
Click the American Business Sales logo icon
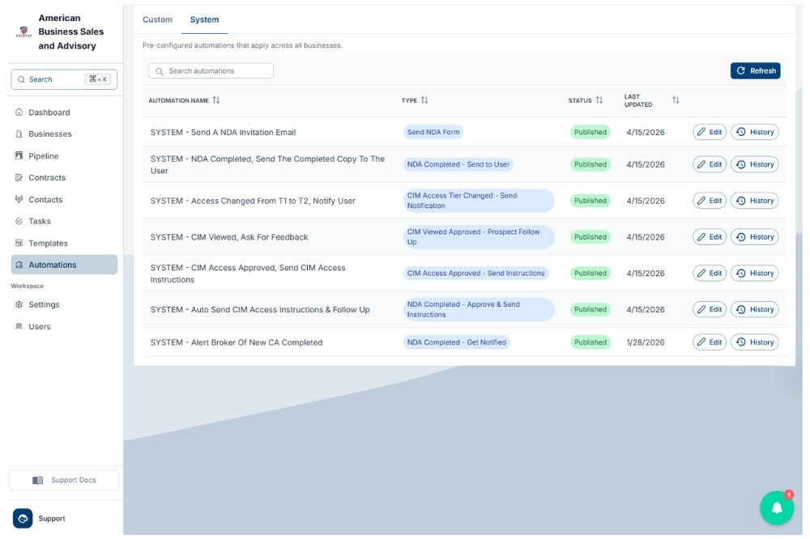pos(23,32)
